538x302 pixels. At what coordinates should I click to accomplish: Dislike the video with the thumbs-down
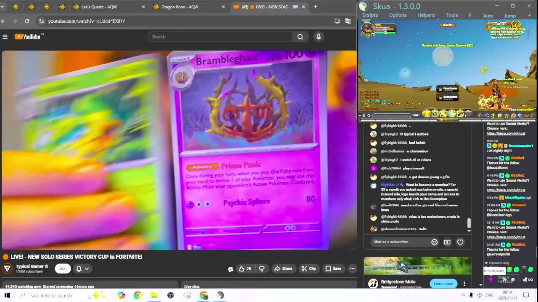point(261,268)
